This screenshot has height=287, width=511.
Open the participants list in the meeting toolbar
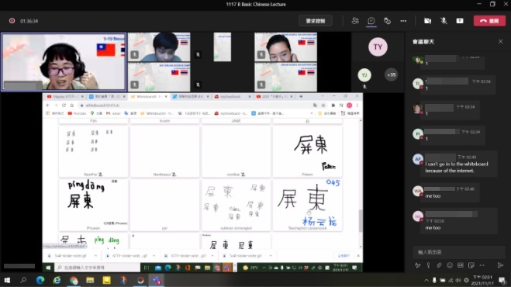[x=355, y=21]
